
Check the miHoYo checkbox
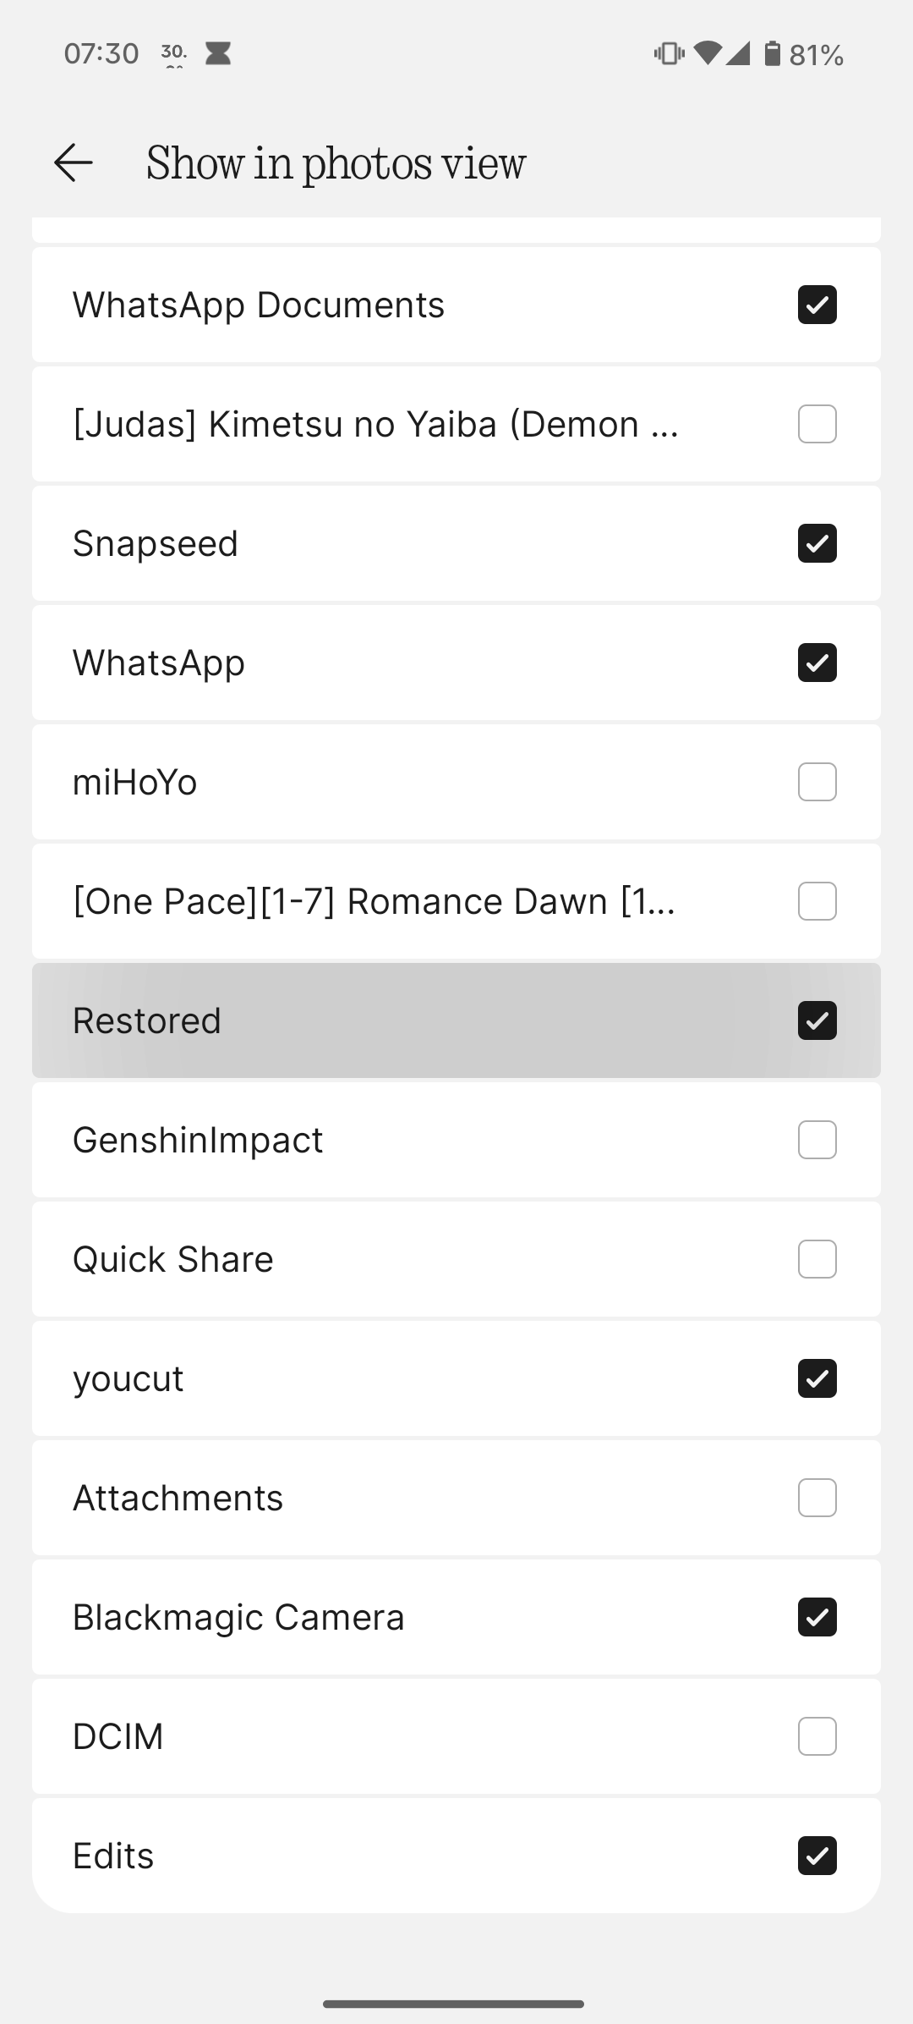[x=817, y=782]
